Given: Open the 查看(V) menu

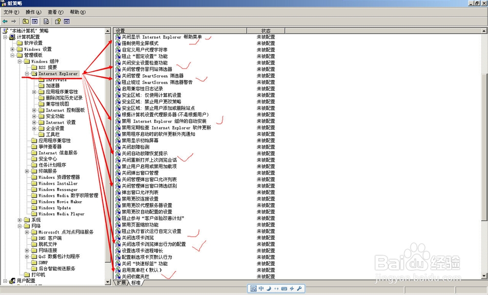Looking at the screenshot, I should (56, 12).
